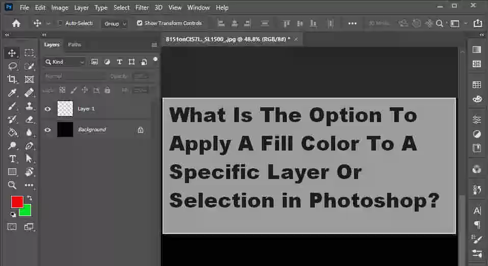Select the Move tool in the toolbox

pos(12,53)
